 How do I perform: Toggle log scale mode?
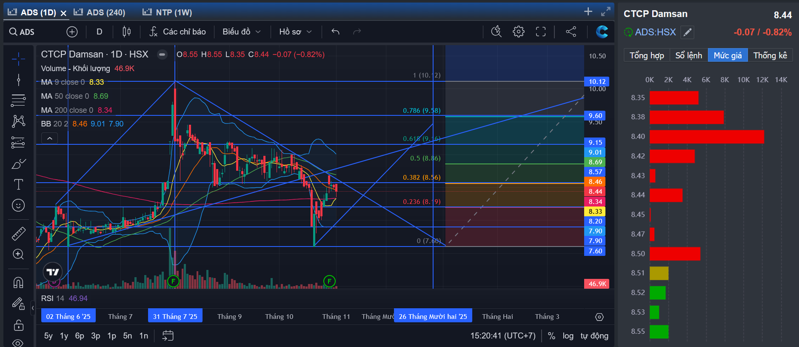[x=568, y=336]
